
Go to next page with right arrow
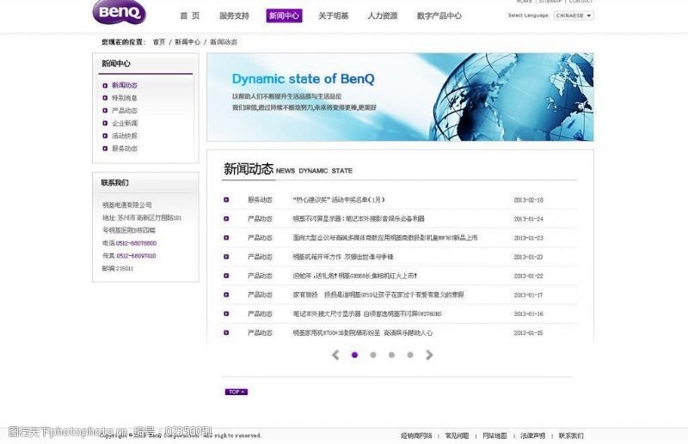[429, 355]
